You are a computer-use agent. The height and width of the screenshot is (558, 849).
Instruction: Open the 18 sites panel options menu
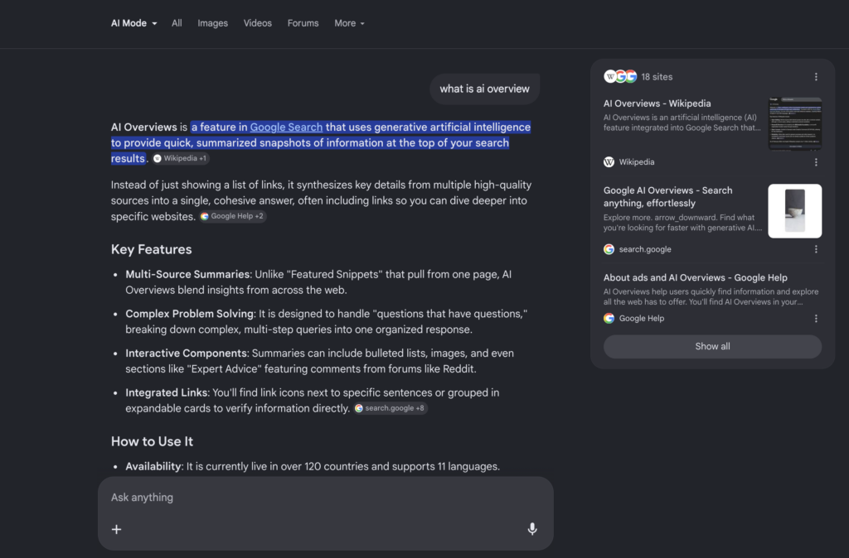click(x=816, y=77)
